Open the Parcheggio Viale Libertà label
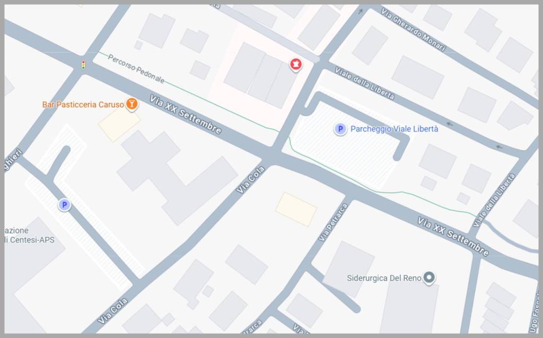The image size is (543, 338). (394, 129)
